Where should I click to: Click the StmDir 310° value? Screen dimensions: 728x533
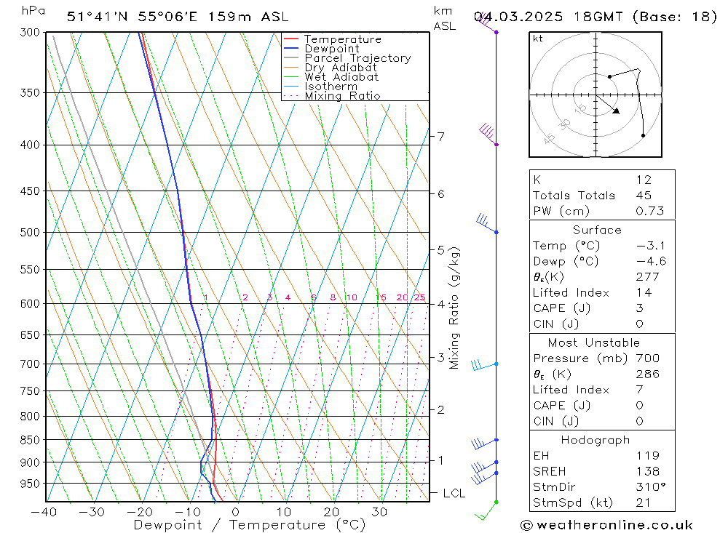coord(651,487)
